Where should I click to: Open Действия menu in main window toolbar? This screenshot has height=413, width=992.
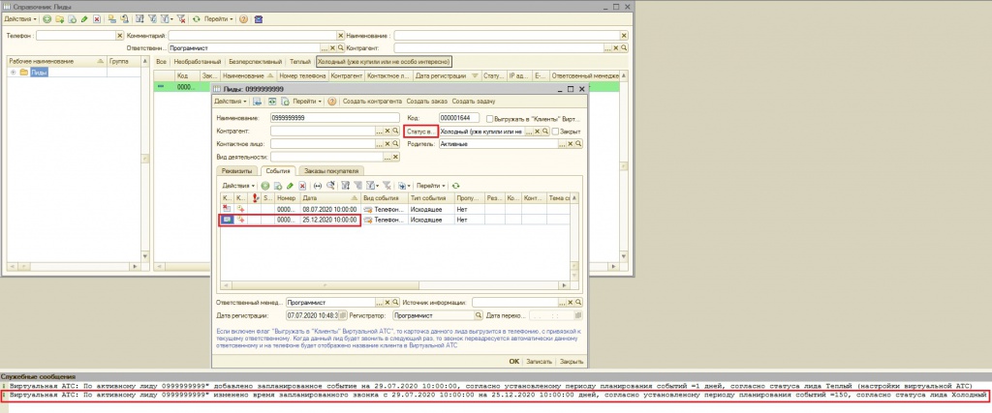tap(20, 19)
